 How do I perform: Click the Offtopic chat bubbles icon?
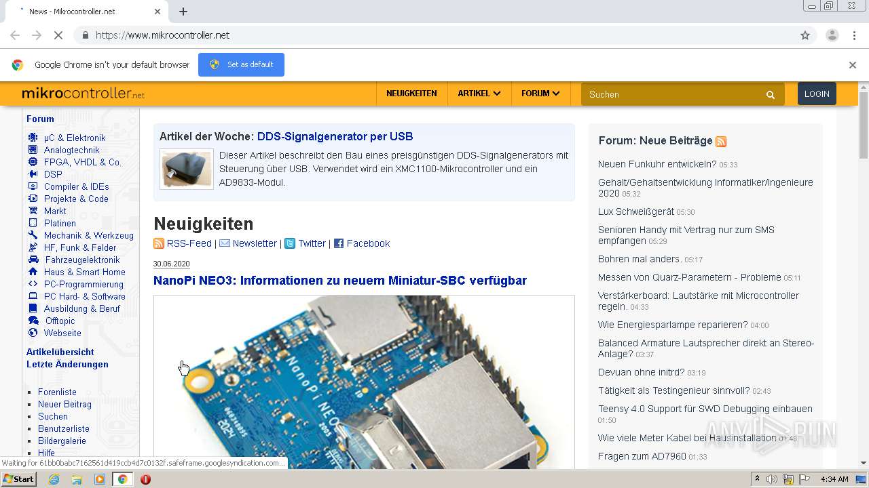pyautogui.click(x=33, y=321)
